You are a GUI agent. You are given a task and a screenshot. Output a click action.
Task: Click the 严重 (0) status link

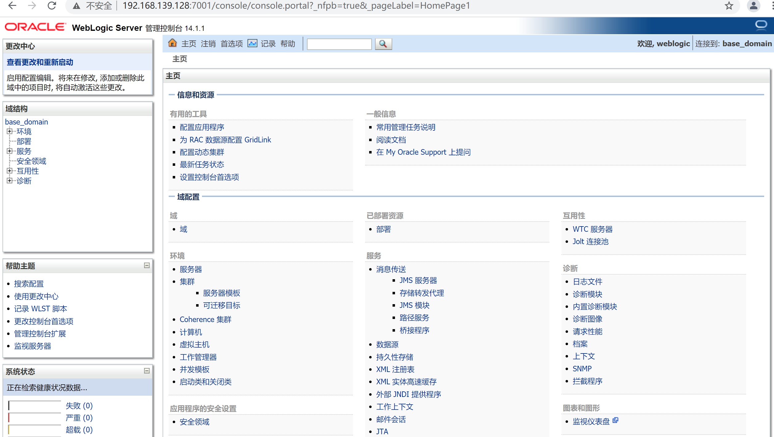tap(79, 418)
